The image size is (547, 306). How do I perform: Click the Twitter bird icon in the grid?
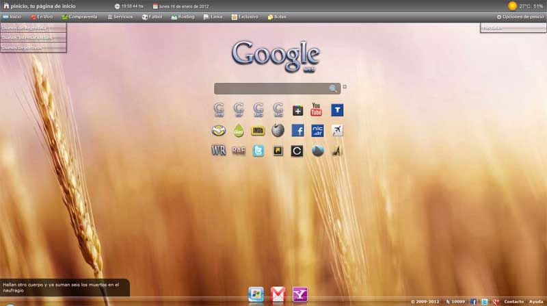[258, 151]
